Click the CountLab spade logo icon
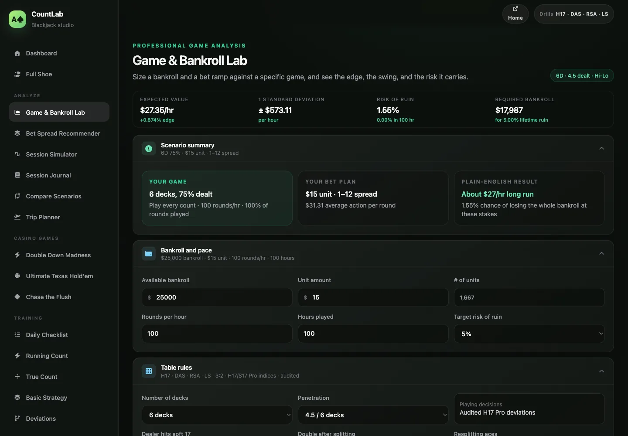The image size is (628, 436). [17, 19]
